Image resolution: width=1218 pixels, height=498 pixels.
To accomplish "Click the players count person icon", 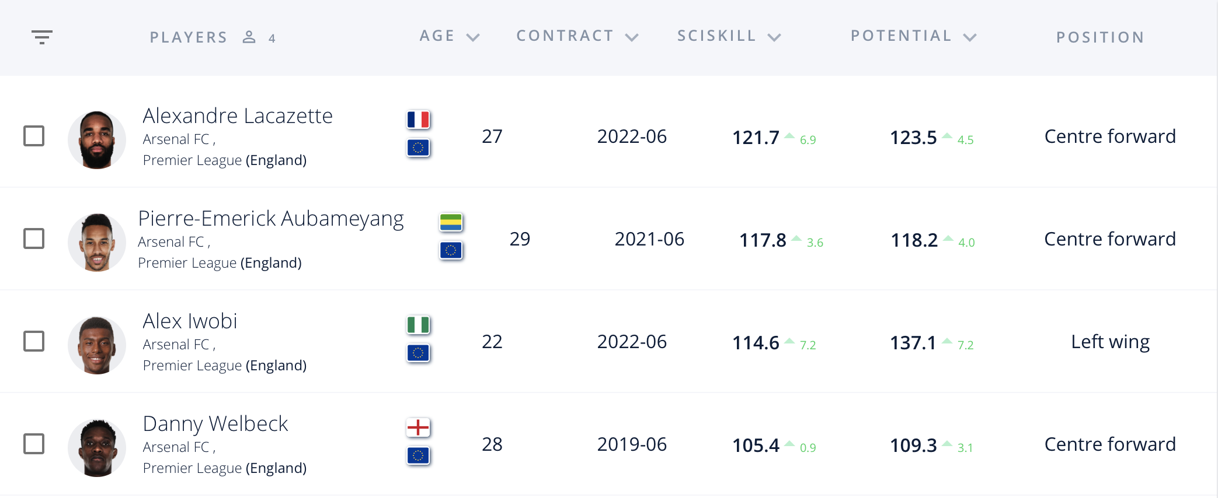I will pos(249,37).
